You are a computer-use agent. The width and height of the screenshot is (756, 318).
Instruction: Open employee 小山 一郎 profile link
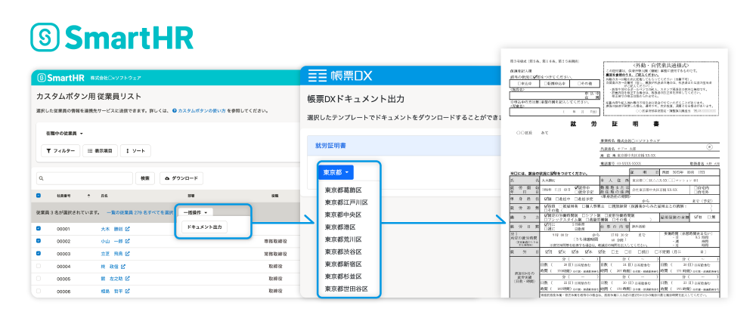(111, 242)
